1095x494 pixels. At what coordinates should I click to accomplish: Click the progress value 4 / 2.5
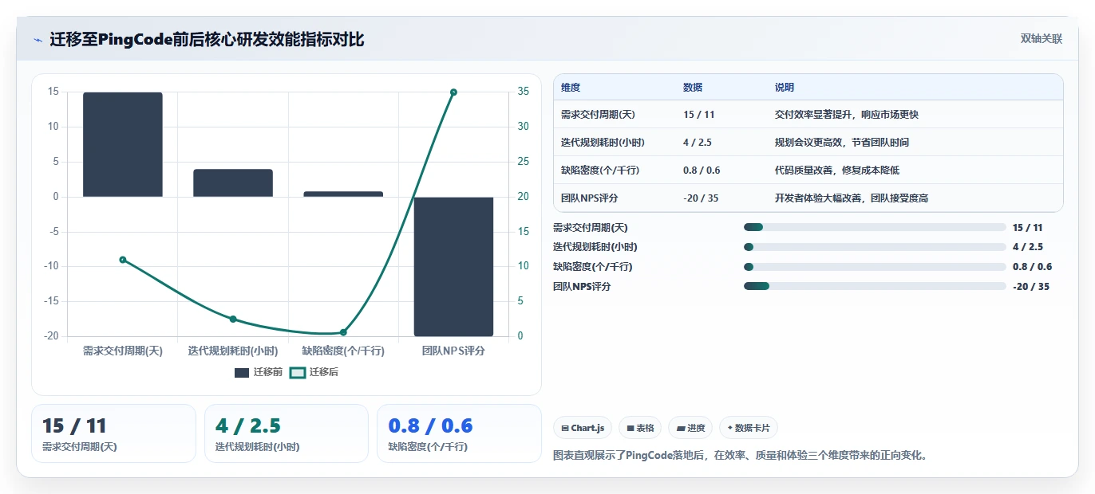[x=1028, y=247]
